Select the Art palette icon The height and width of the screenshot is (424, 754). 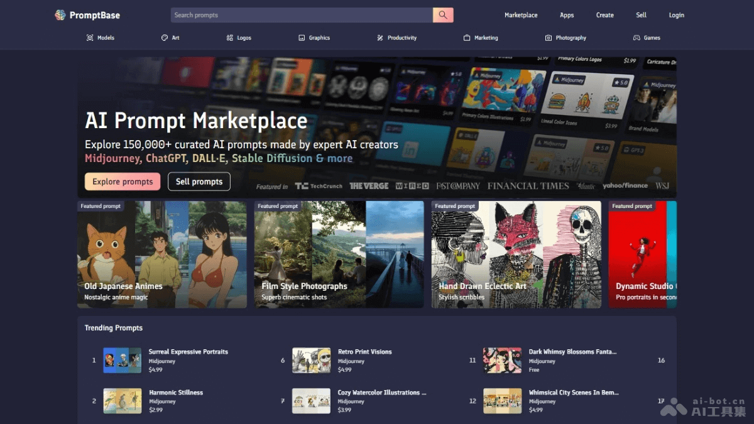click(x=165, y=38)
